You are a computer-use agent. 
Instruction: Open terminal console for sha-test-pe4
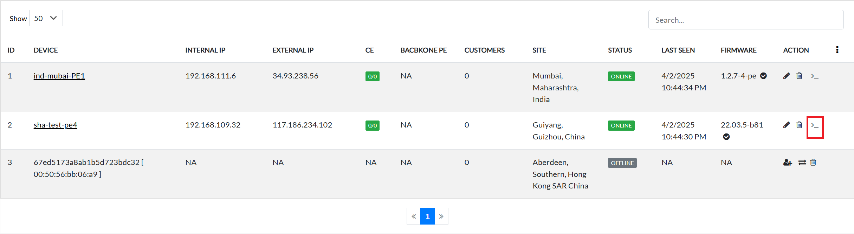815,125
